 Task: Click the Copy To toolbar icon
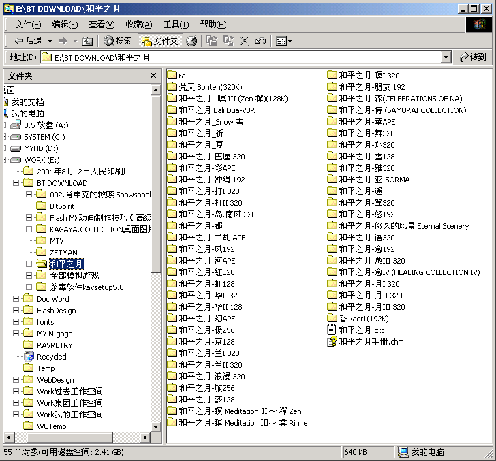point(228,41)
